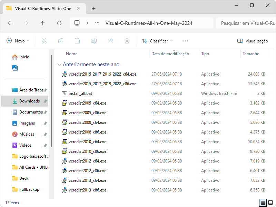Select file vcredist2015_2017_2019_2022_x86.exe
Screen dimensions: 276x207
click(163, 84)
